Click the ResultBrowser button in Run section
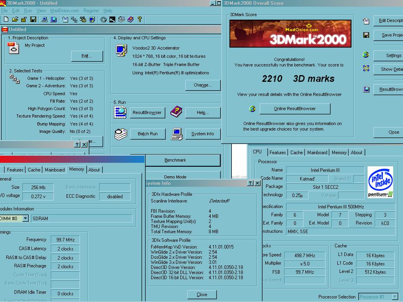 147,112
